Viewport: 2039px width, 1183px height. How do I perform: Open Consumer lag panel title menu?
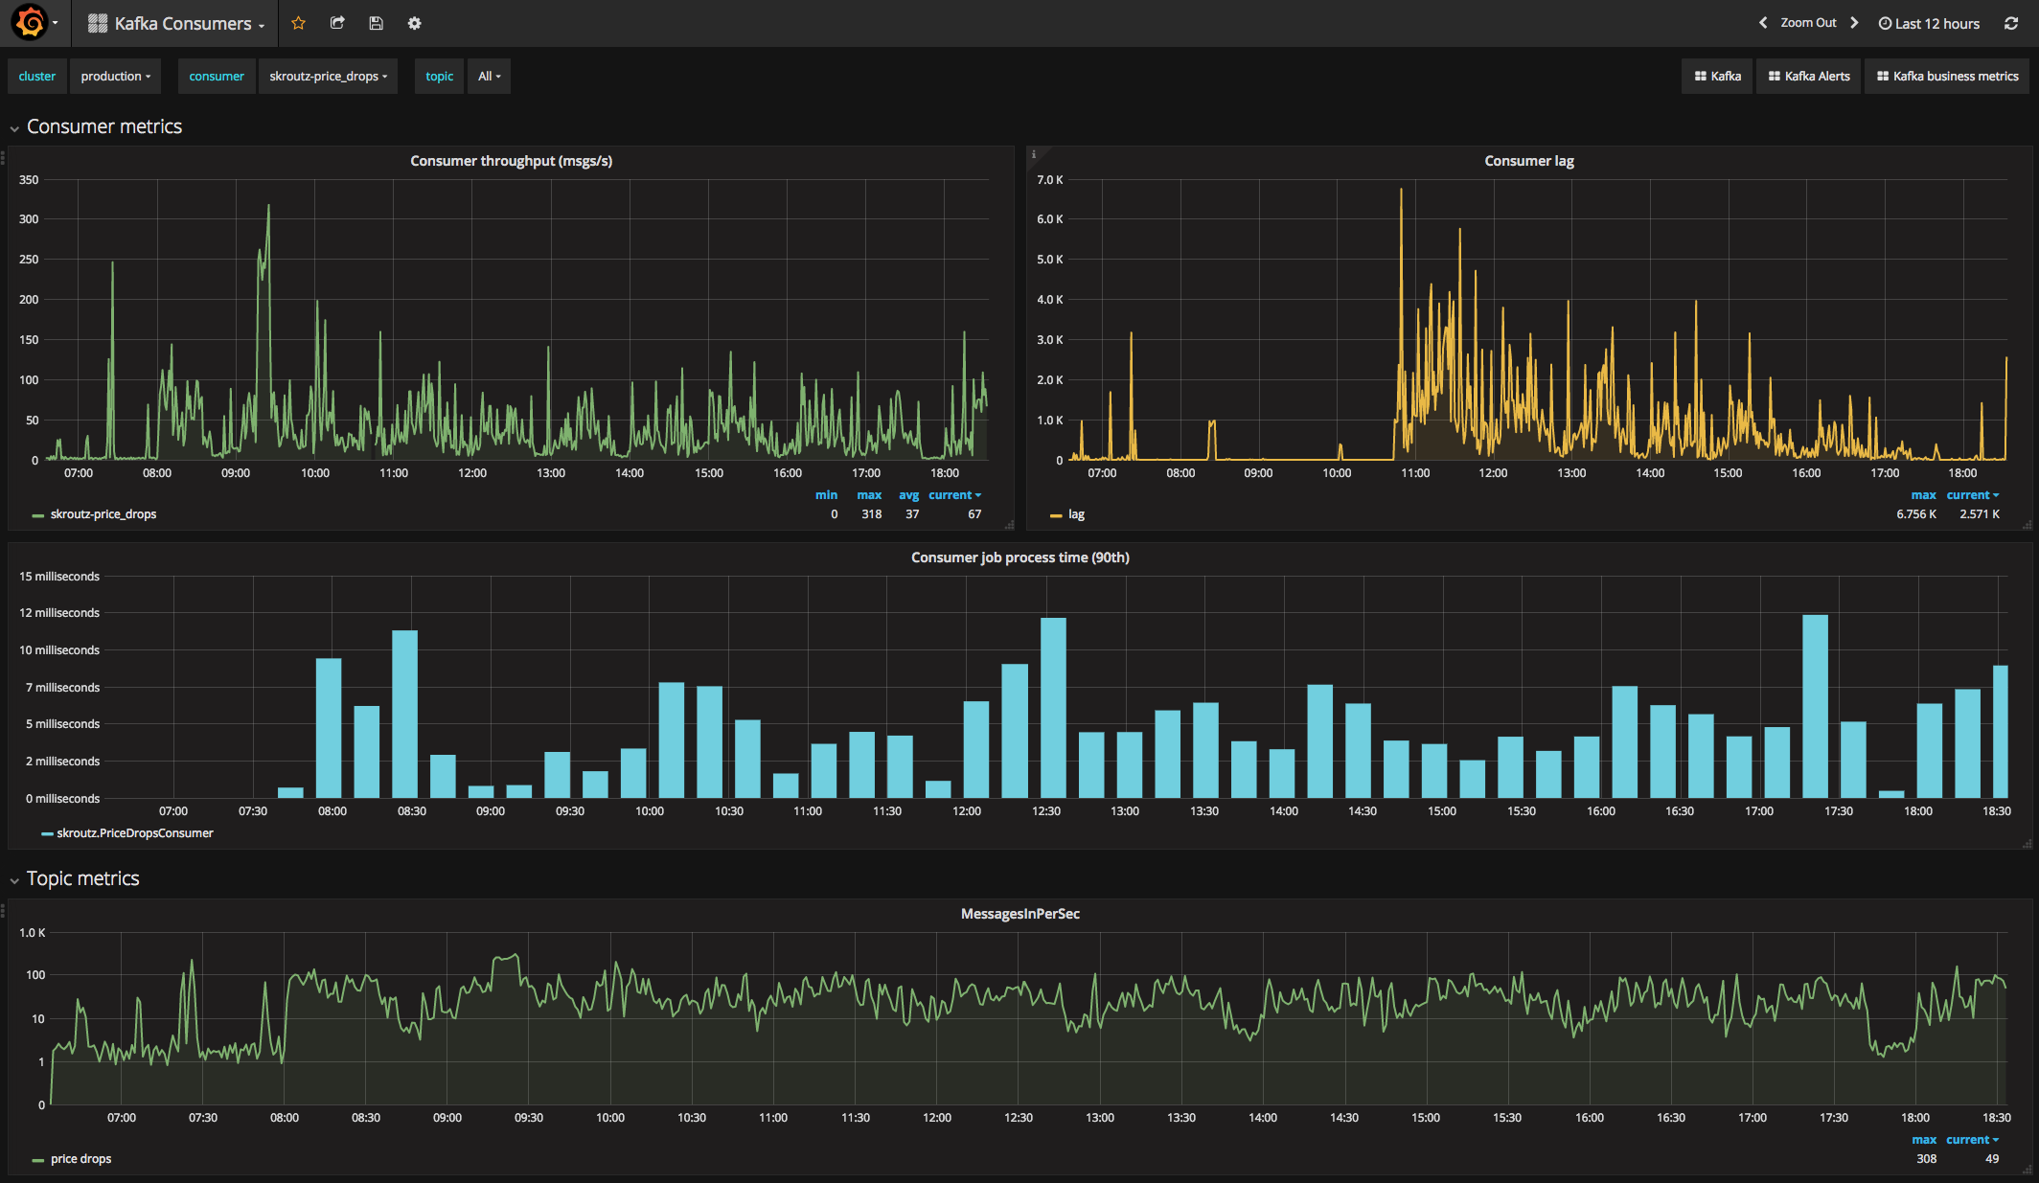[x=1528, y=161]
